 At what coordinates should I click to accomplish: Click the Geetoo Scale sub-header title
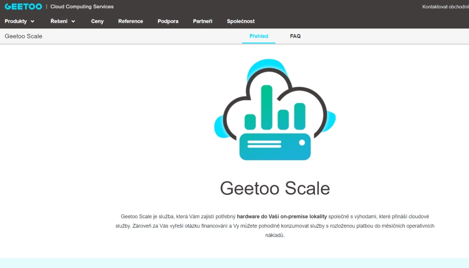(x=23, y=36)
